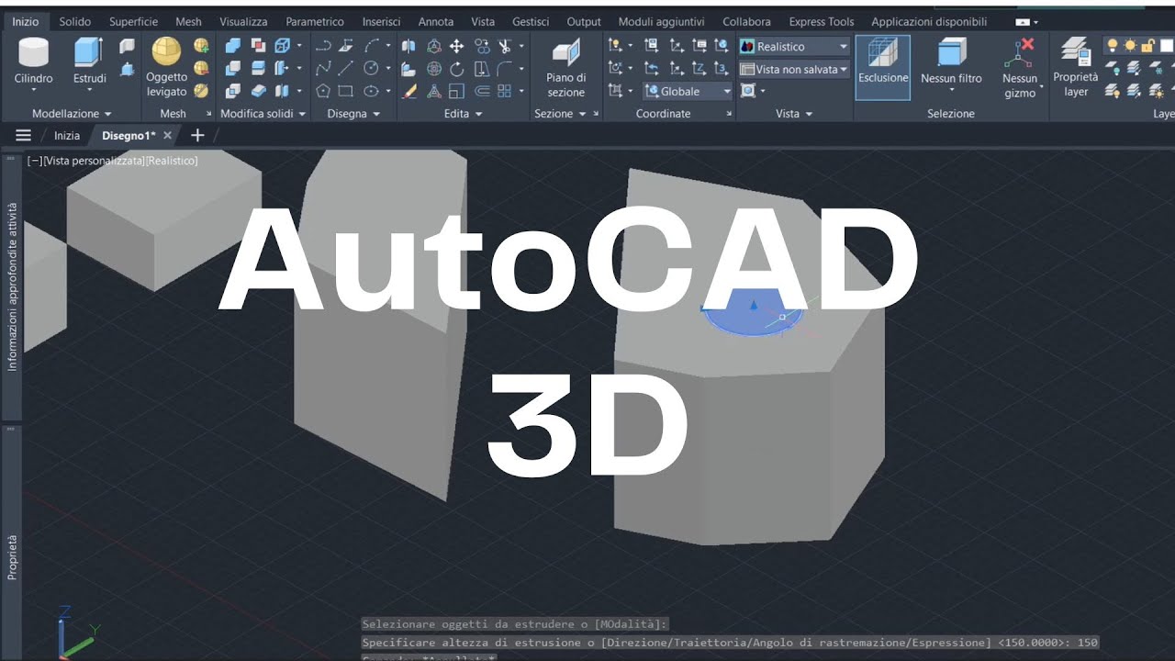
Task: Toggle the Esclusione culling button
Action: coord(883,67)
